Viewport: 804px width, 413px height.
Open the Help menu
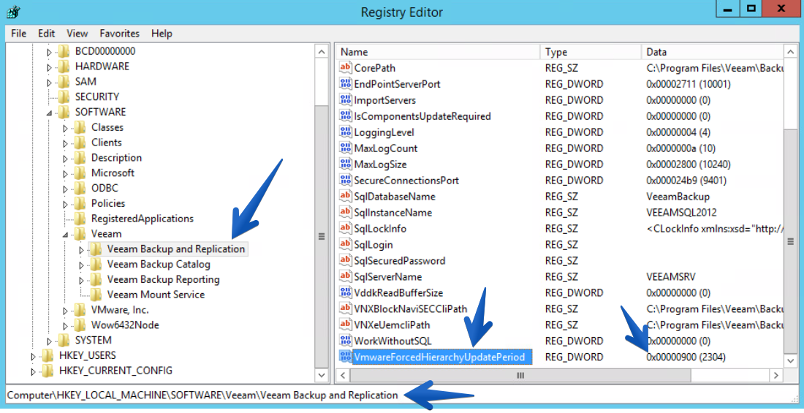tap(162, 34)
